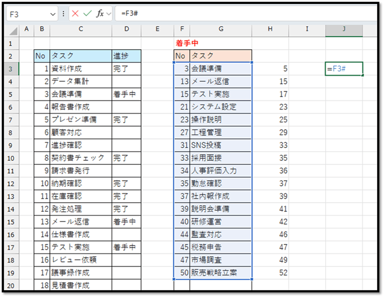Click the 進捗 header cell in column D
Image resolution: width=384 pixels, height=297 pixels.
point(126,56)
